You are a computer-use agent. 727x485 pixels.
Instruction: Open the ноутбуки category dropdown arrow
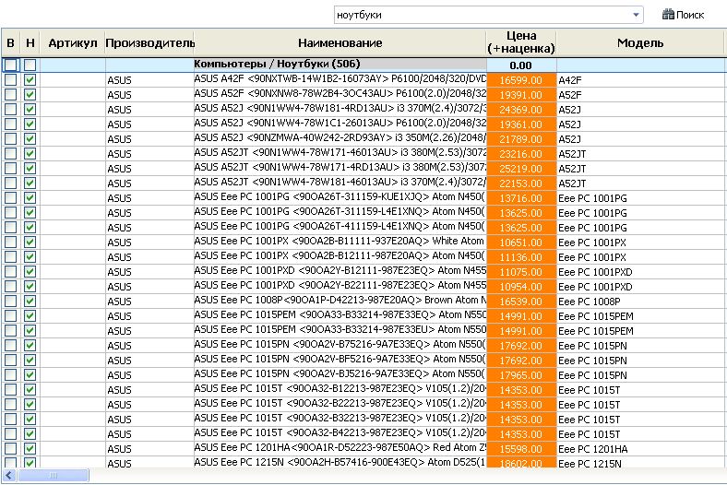637,15
